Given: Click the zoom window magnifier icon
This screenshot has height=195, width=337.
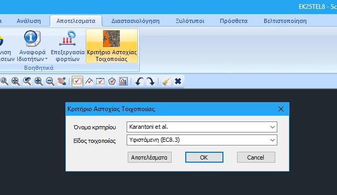Looking at the screenshot, I should [4, 81].
